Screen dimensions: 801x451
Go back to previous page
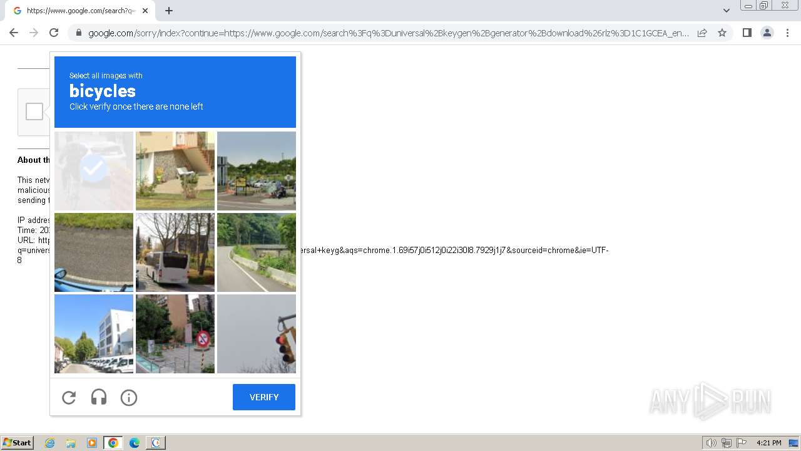[14, 33]
